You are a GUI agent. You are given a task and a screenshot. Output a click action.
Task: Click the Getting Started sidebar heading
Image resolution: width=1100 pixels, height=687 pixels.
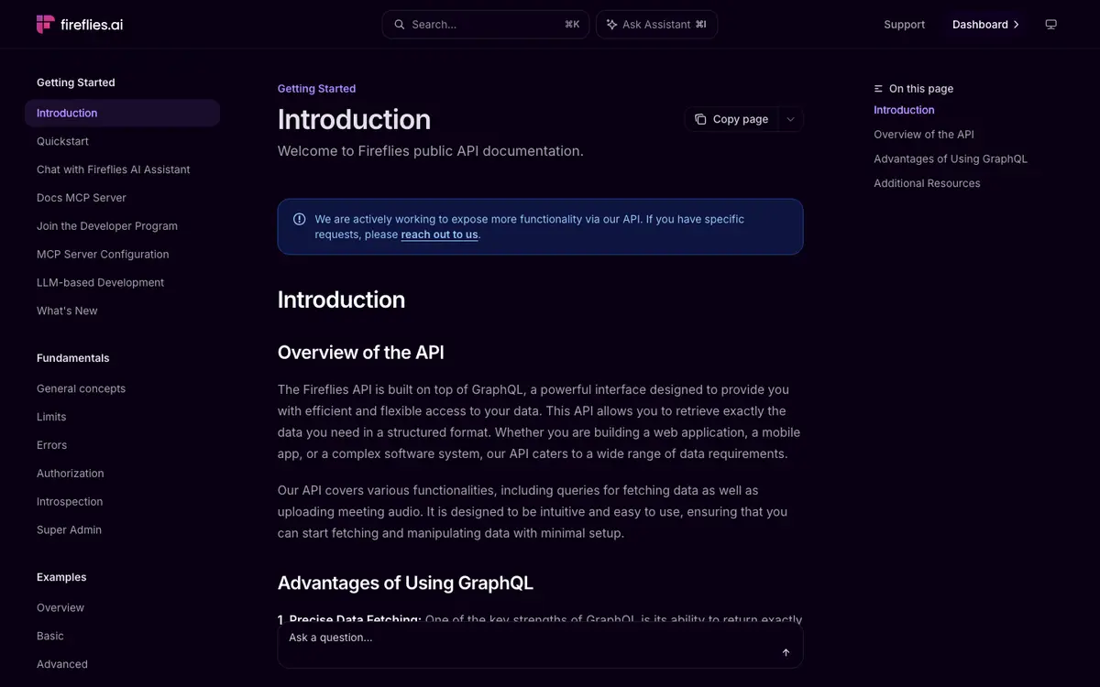tap(76, 82)
